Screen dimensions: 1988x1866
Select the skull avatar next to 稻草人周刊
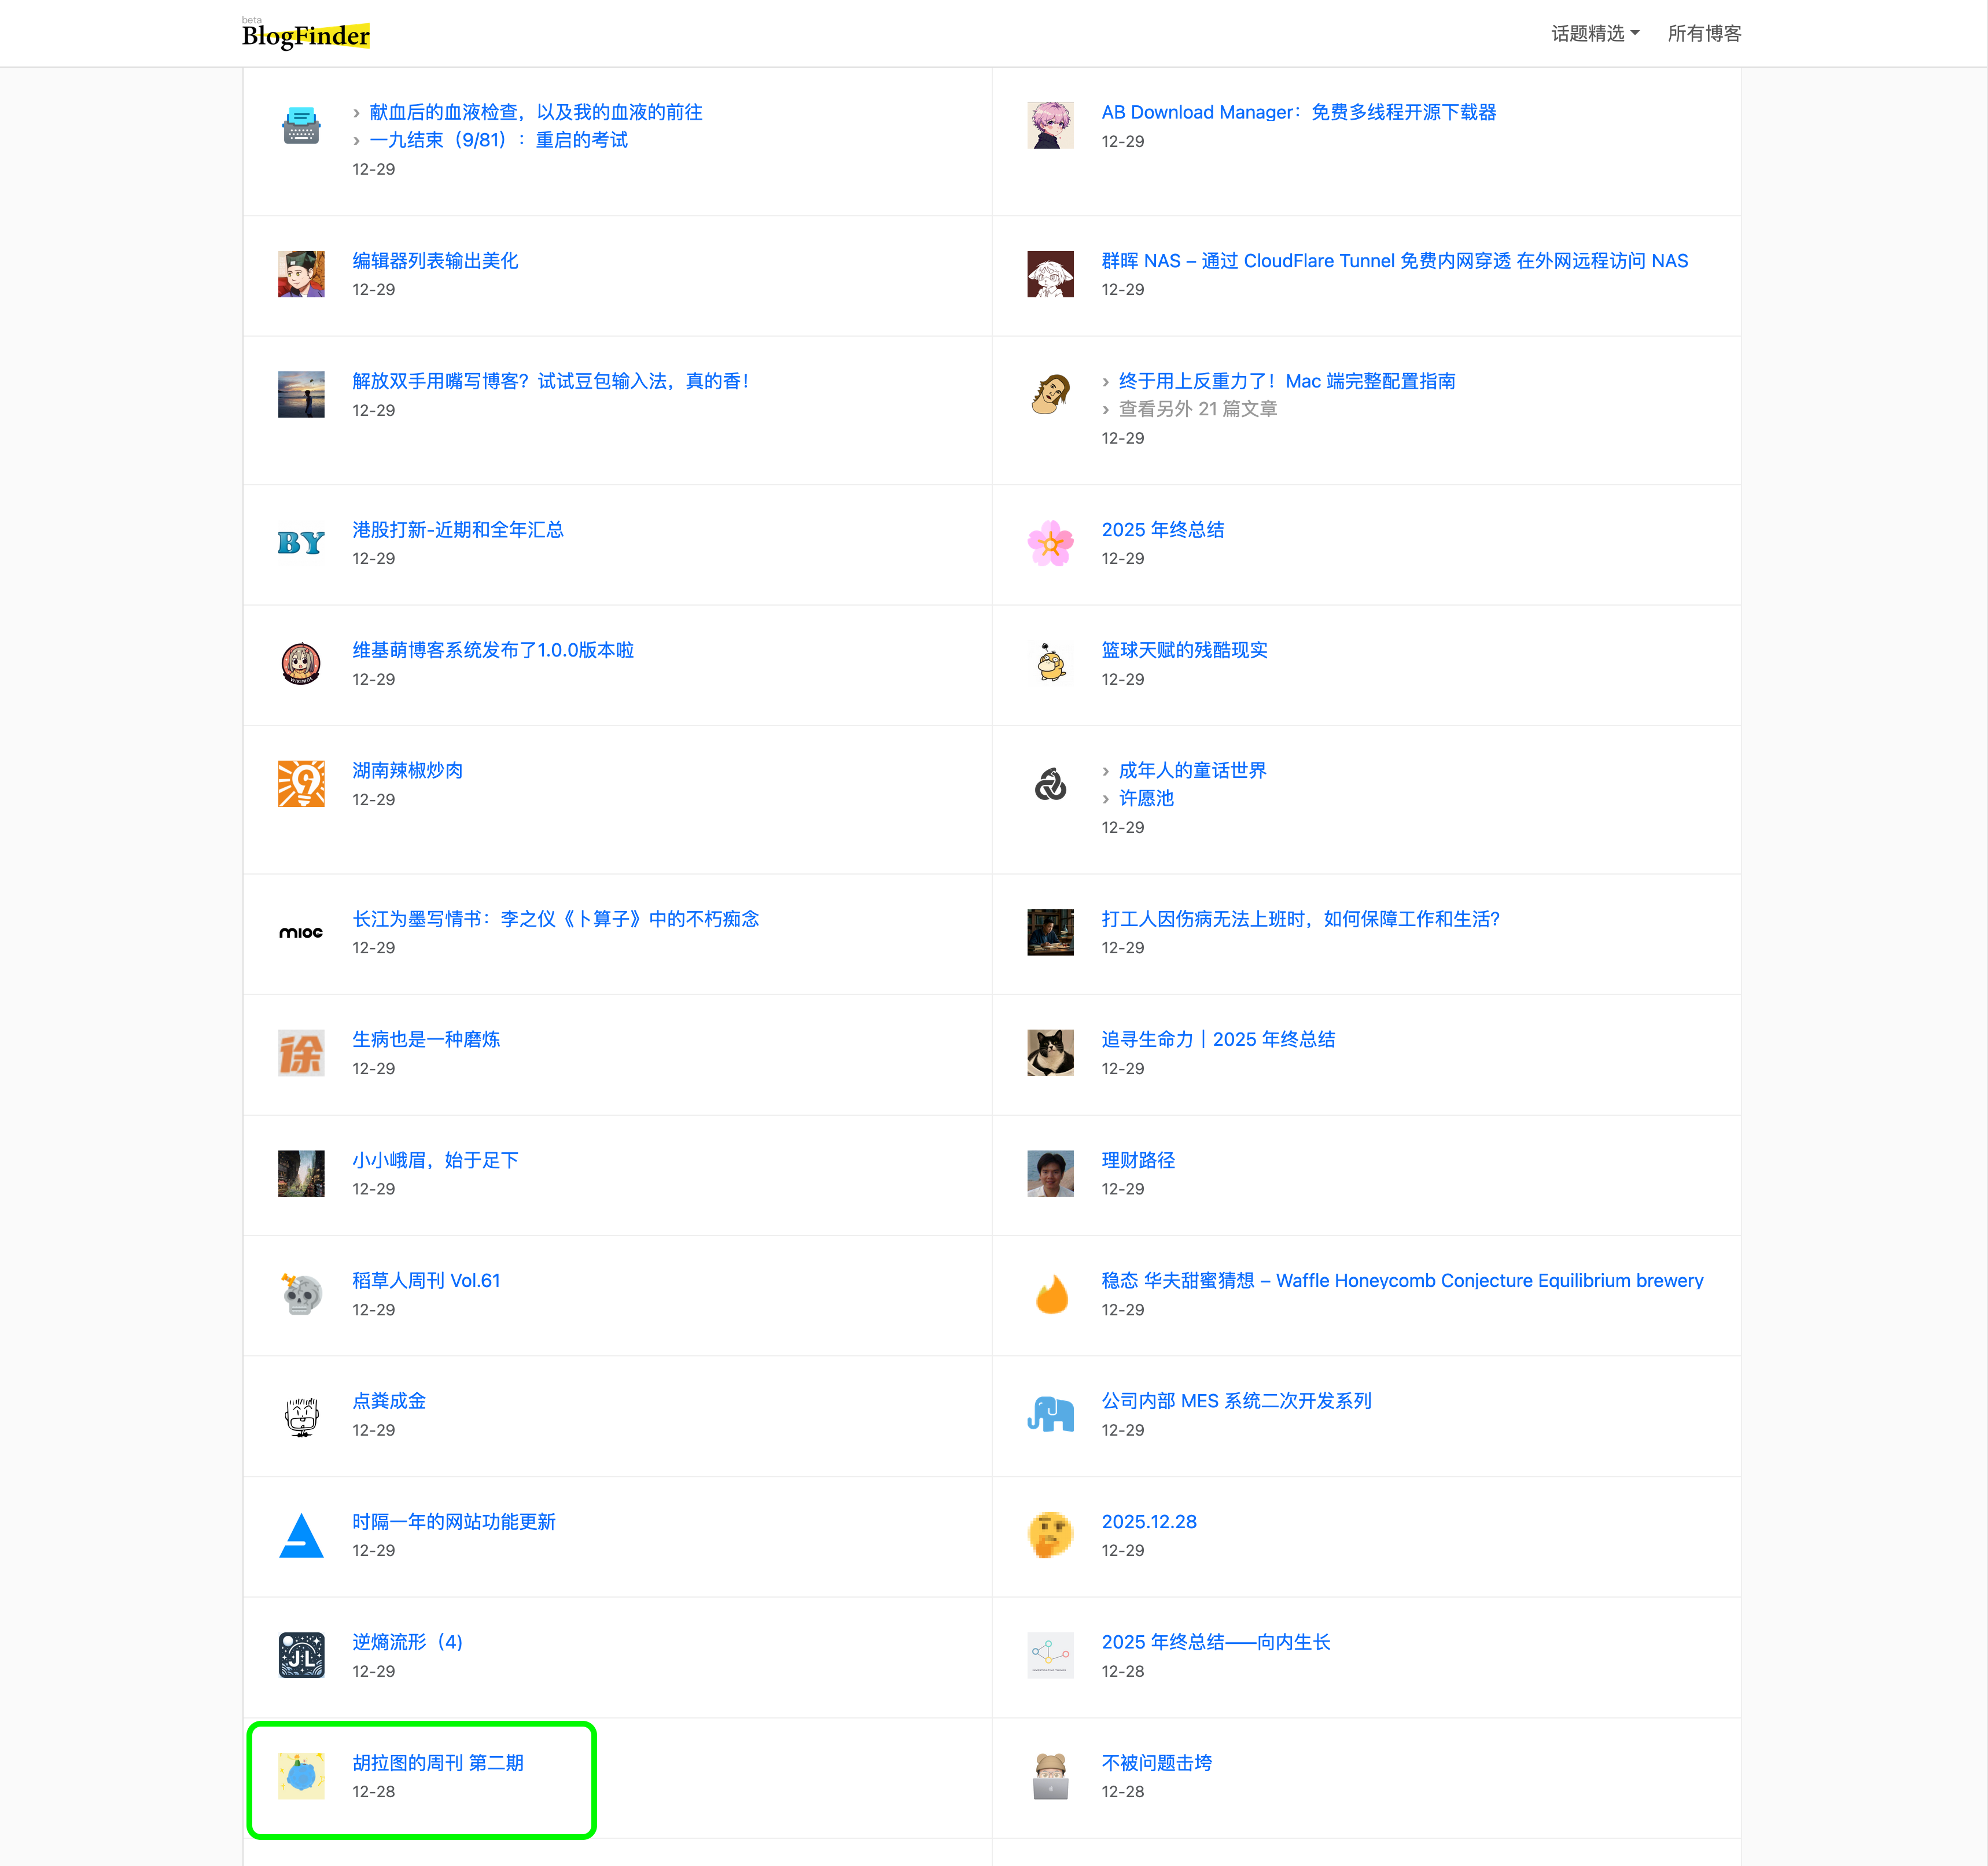pos(301,1295)
